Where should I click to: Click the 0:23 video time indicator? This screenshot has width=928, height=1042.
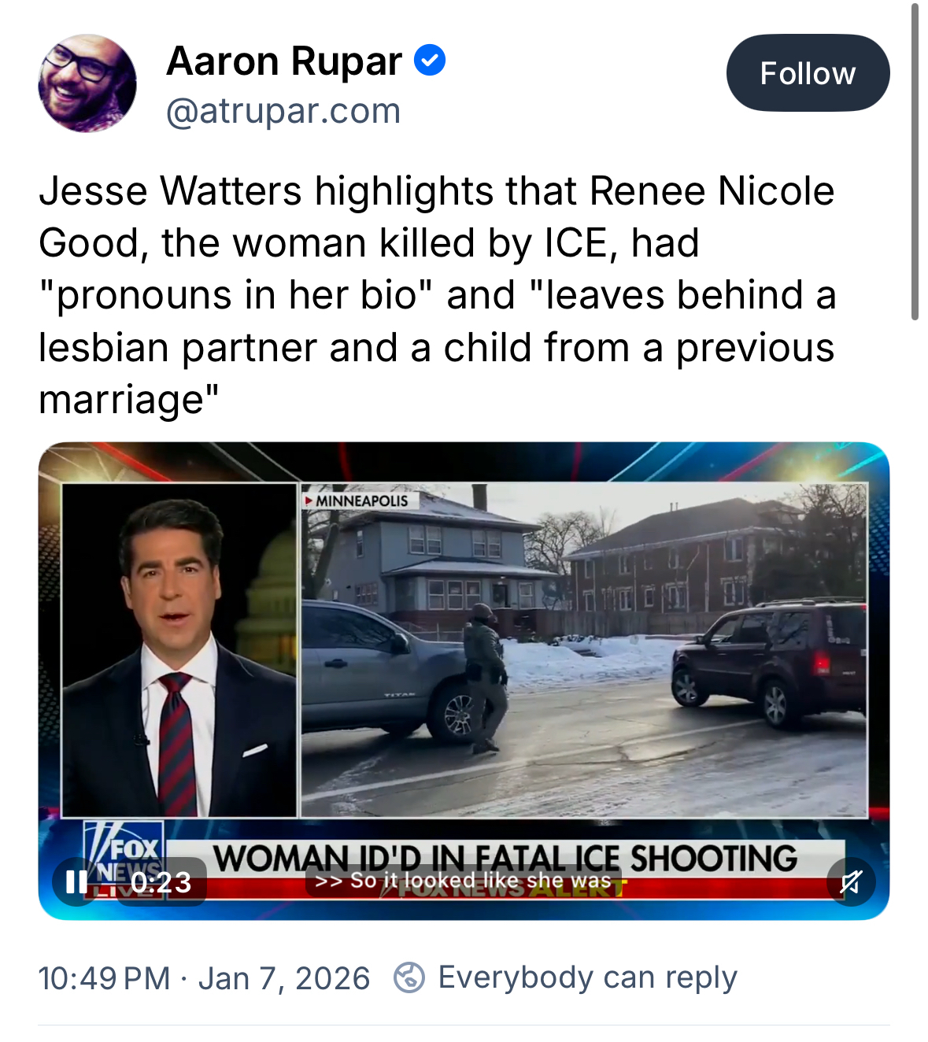point(161,882)
